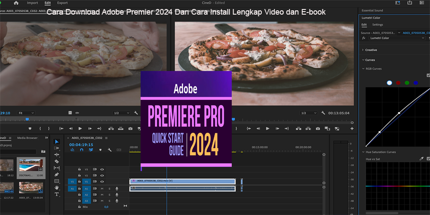Select the Rectangle tool

(57, 181)
